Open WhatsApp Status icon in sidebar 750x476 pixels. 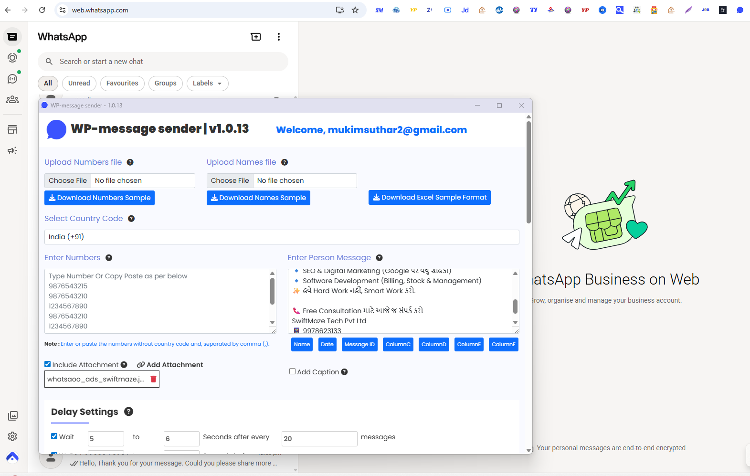pos(12,58)
